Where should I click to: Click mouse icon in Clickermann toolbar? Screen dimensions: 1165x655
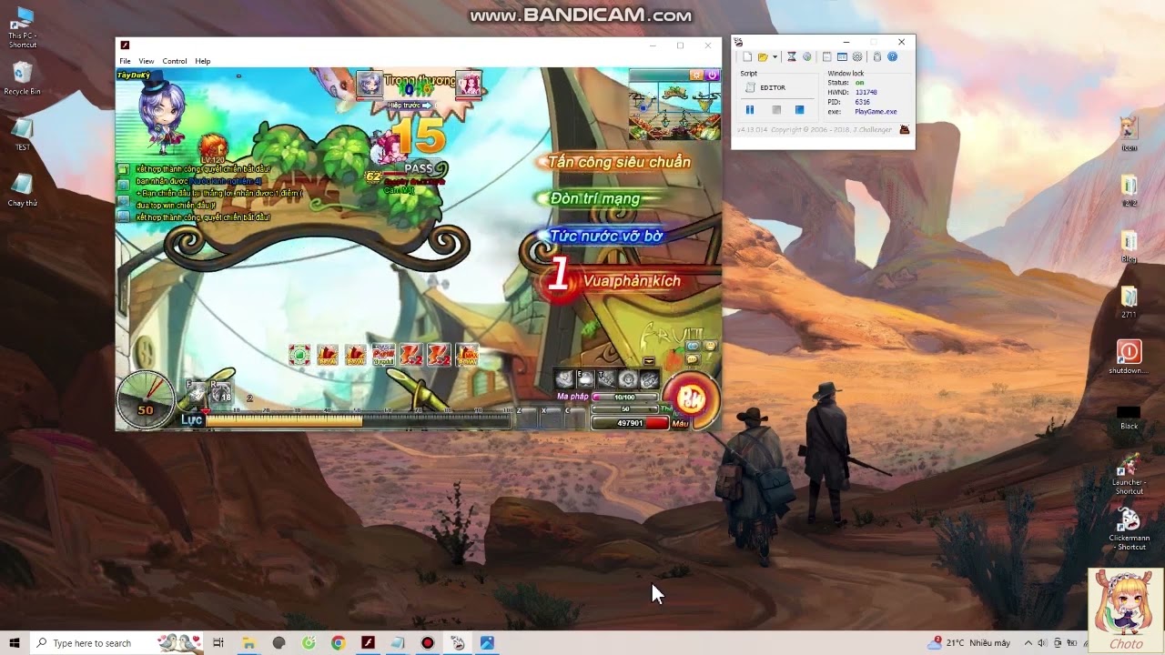coord(877,56)
